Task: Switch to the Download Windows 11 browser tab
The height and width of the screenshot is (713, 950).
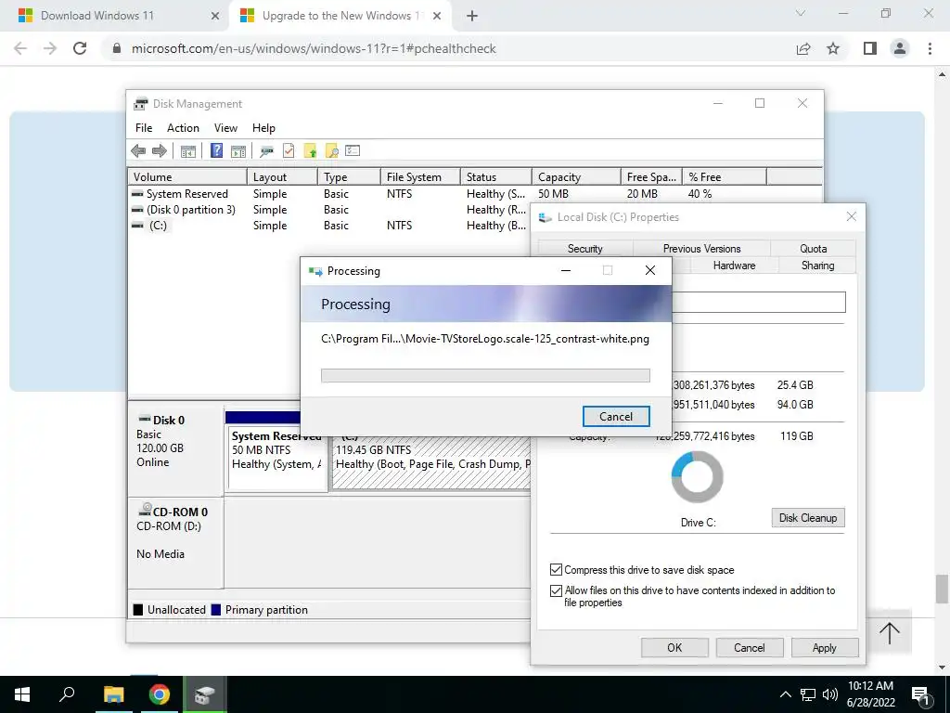Action: click(x=114, y=16)
